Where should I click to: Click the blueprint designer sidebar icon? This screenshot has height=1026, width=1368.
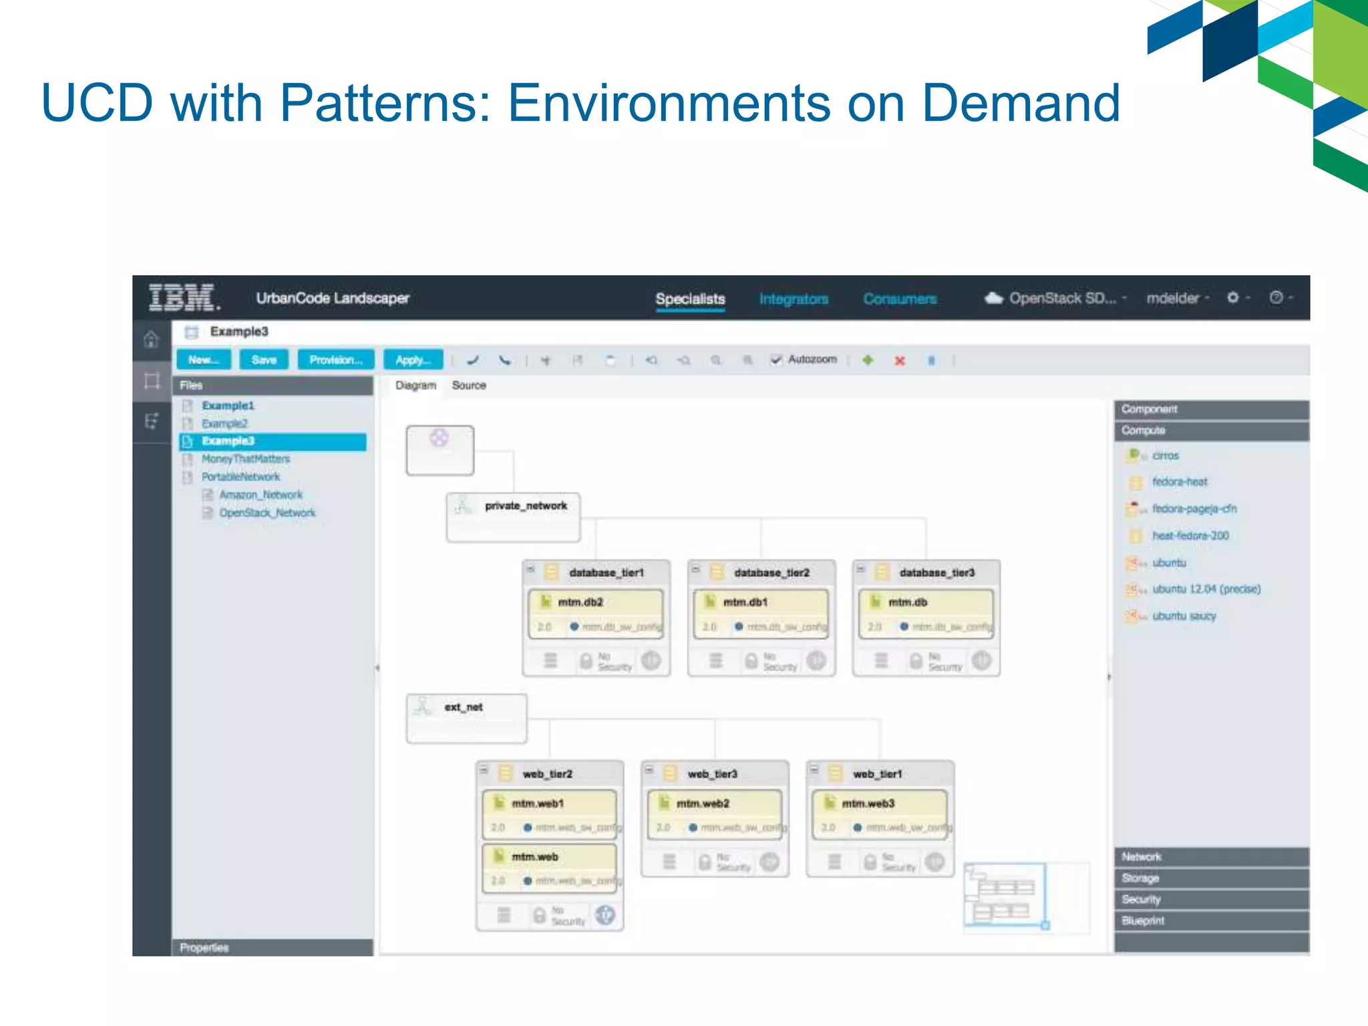tap(152, 381)
